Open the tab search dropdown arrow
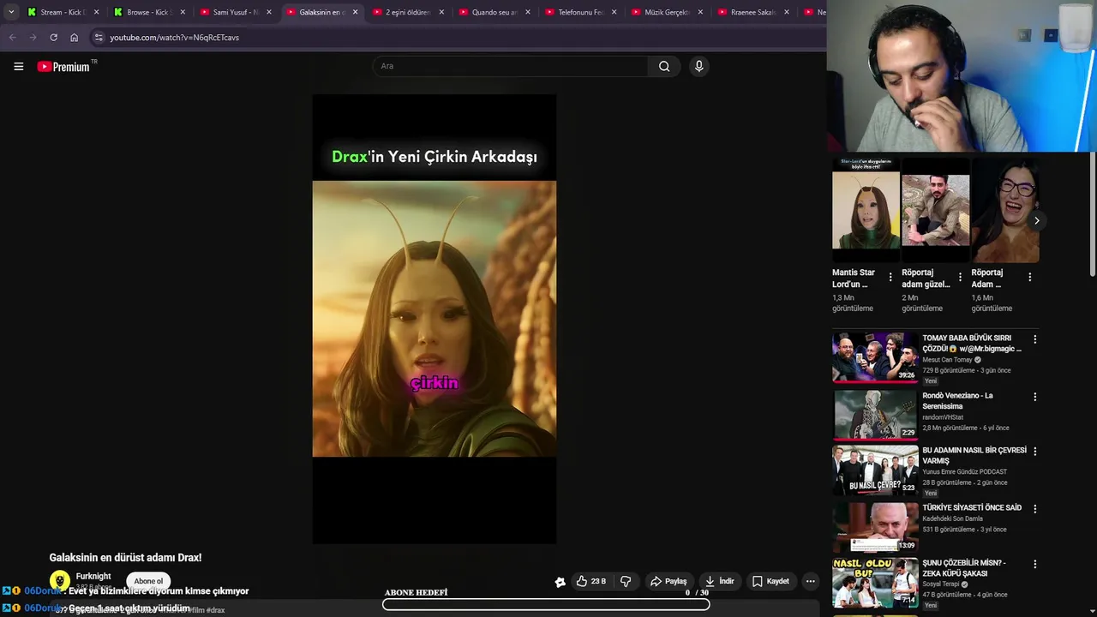The height and width of the screenshot is (617, 1097). click(x=10, y=12)
